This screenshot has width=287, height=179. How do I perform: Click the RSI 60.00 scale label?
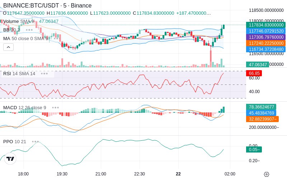(254, 78)
